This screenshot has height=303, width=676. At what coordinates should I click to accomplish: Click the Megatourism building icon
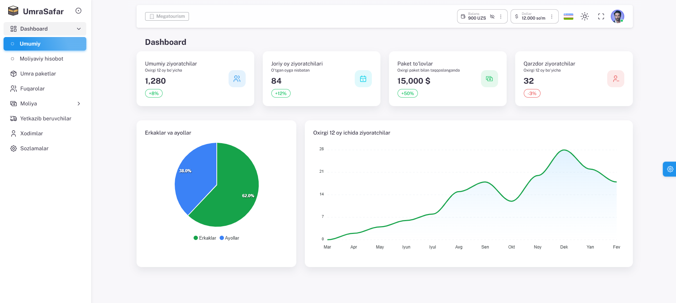152,16
